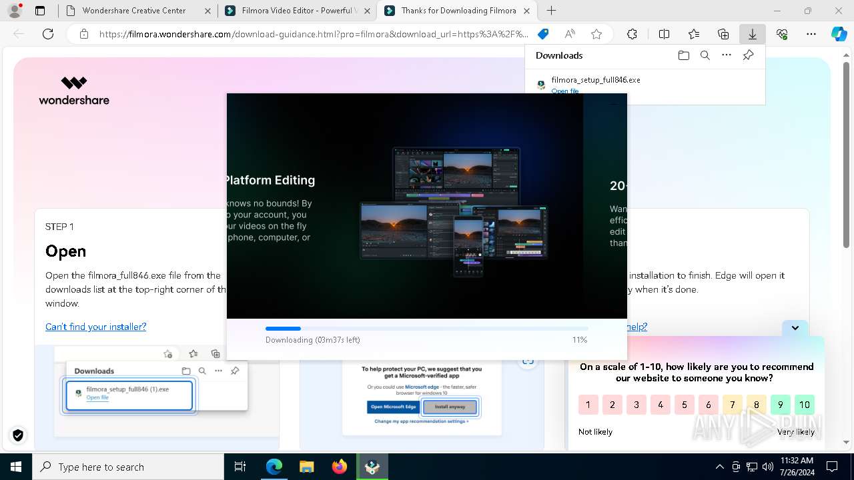854x480 pixels.
Task: Open more options in Downloads panel
Action: click(x=727, y=55)
